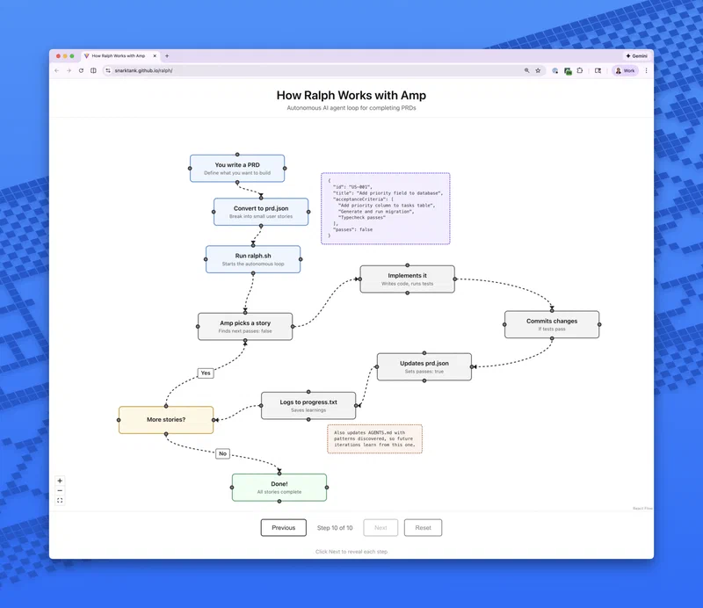Click the green extension icon in the toolbar
703x608 pixels.
click(x=568, y=70)
